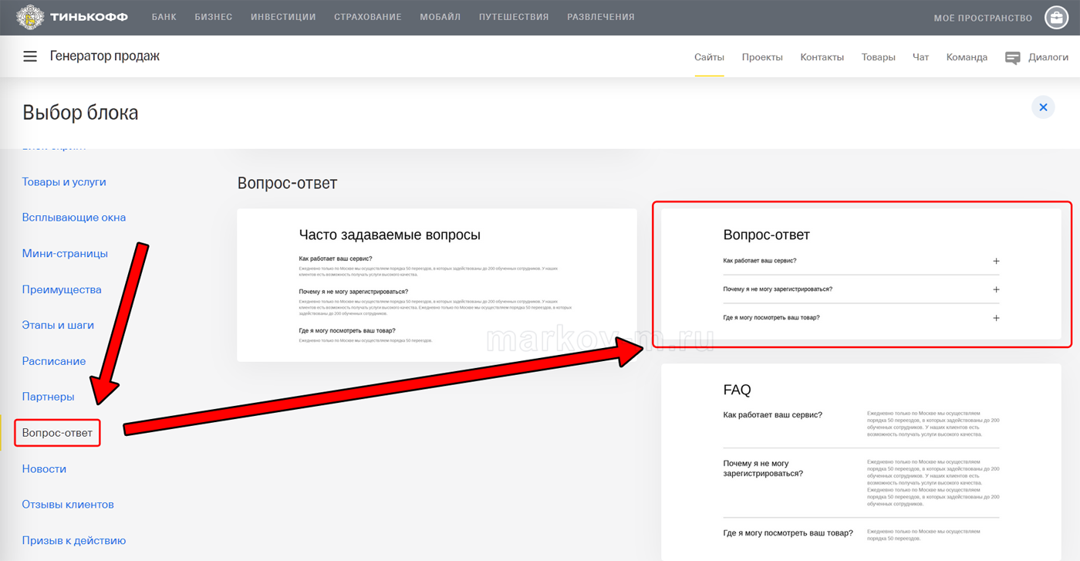This screenshot has height=561, width=1080.
Task: Select the Вопрос-ответ block category
Action: pos(57,433)
